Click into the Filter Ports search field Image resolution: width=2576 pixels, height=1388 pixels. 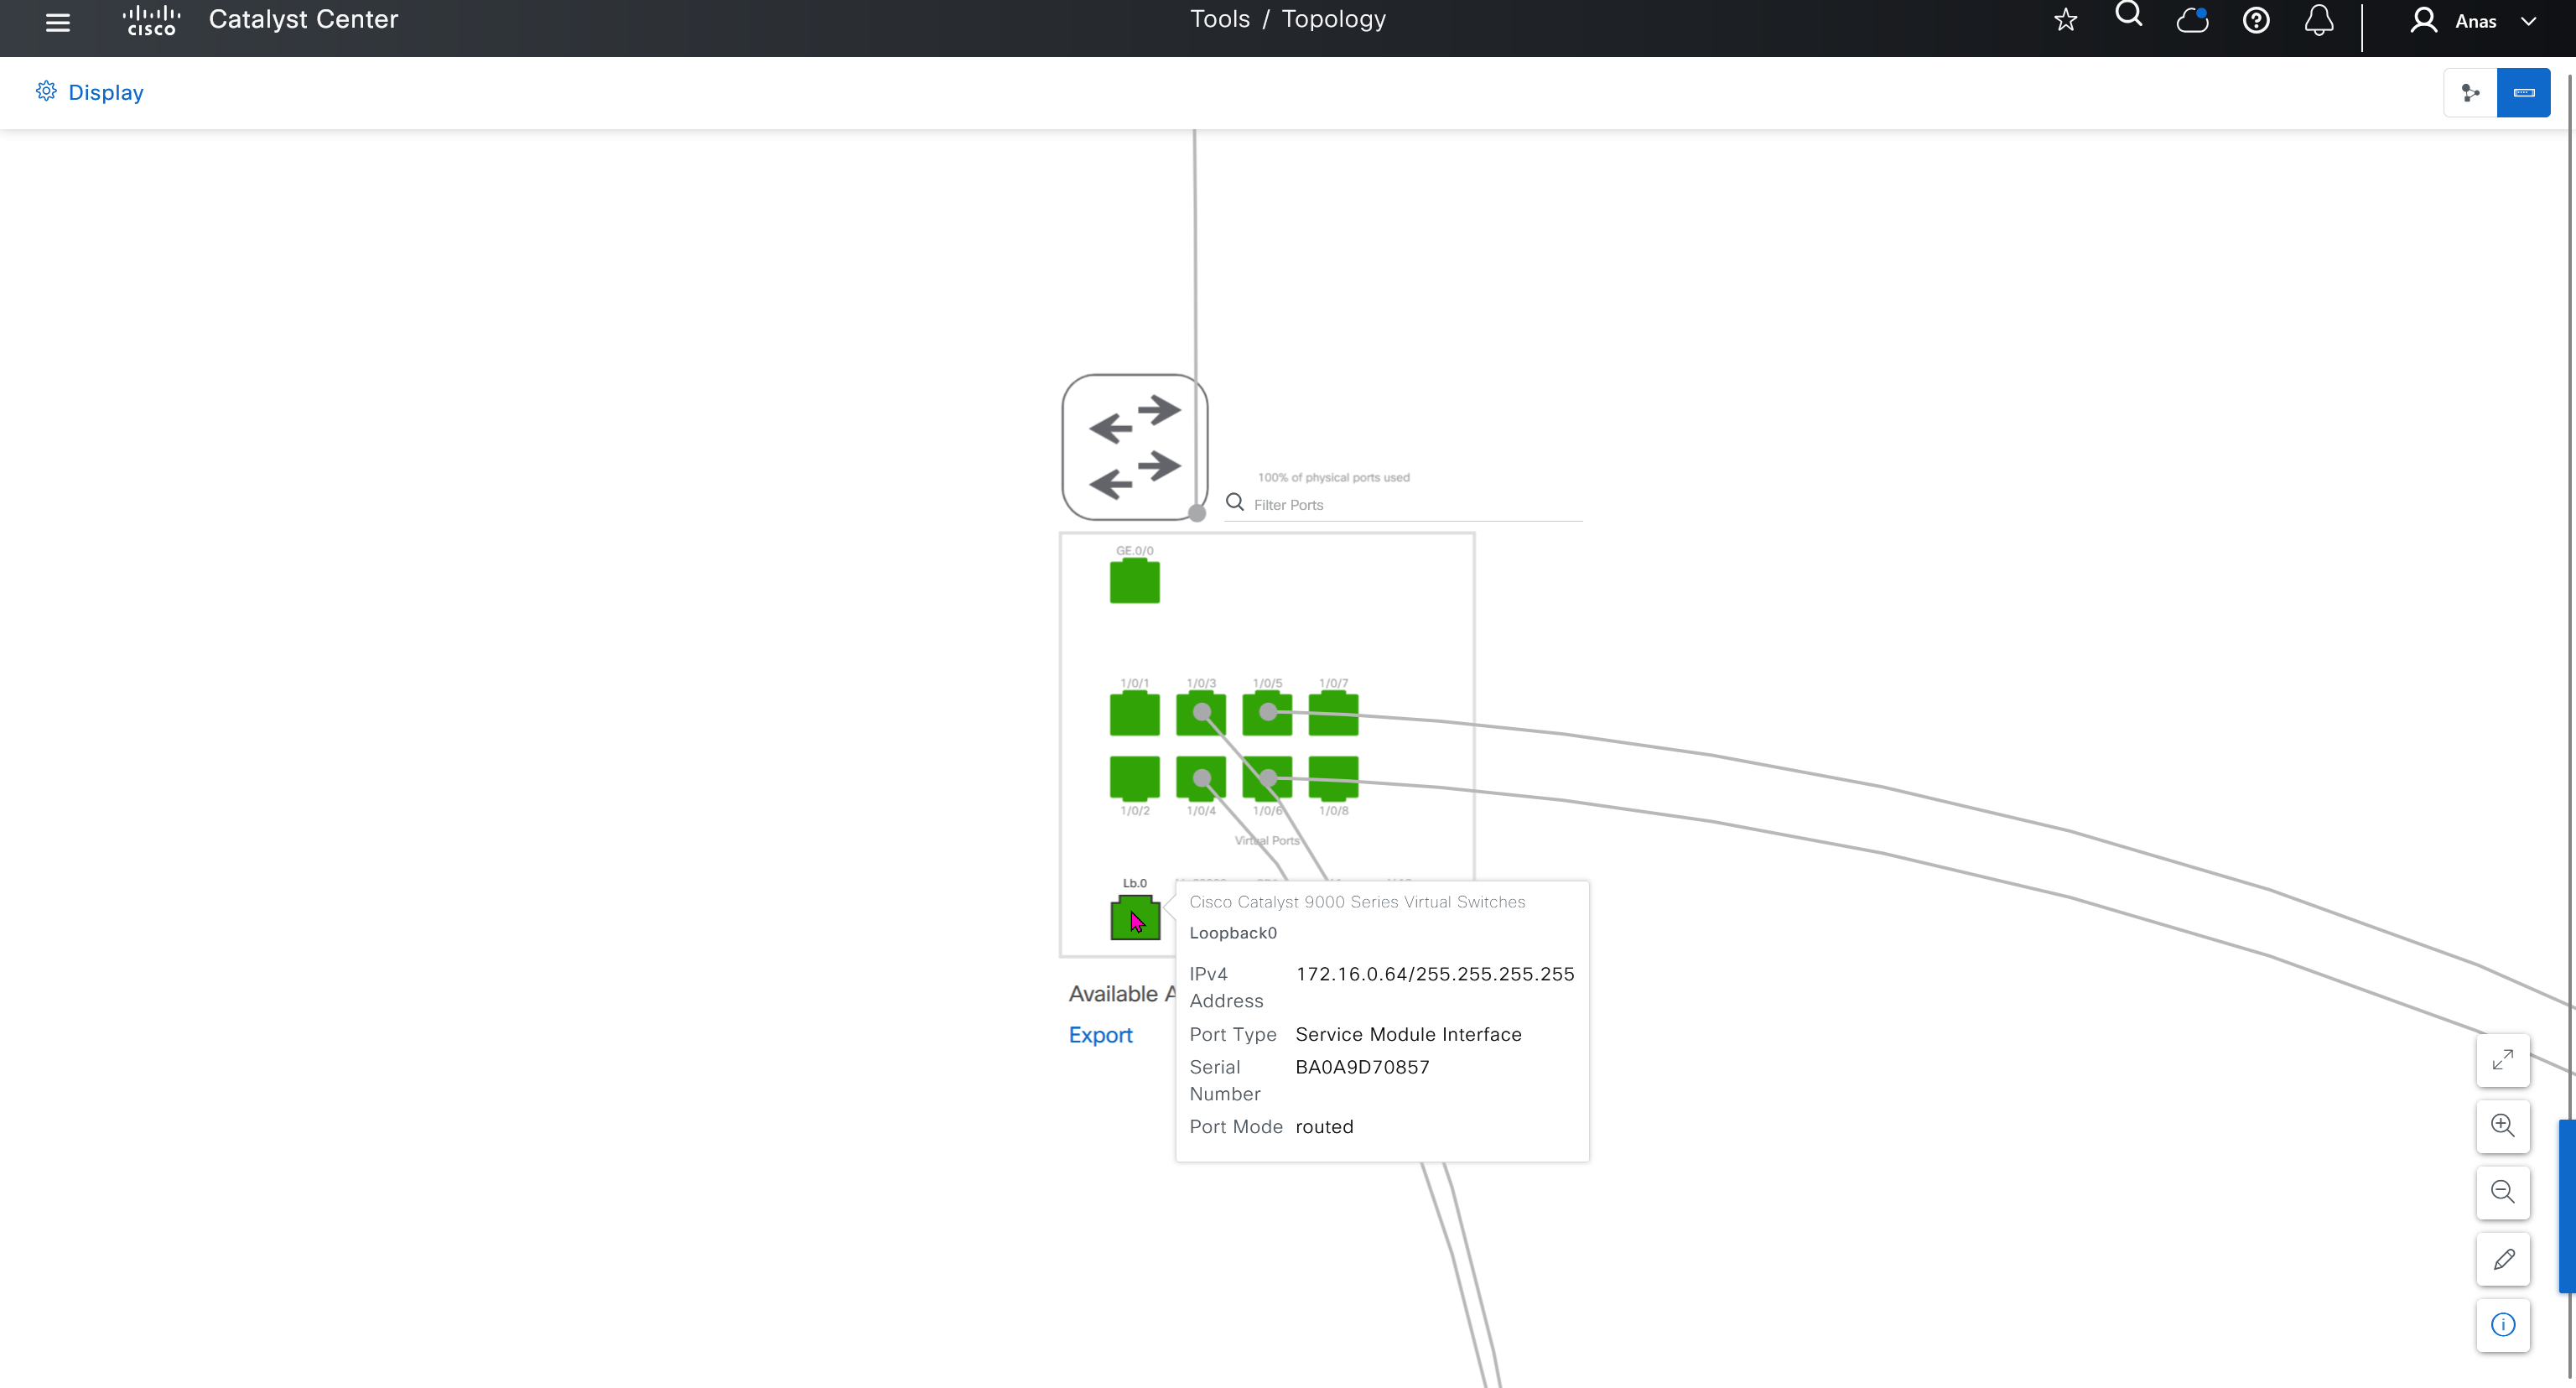tap(1410, 505)
